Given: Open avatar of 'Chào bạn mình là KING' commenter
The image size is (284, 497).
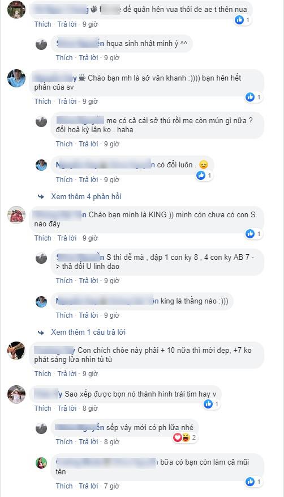Looking at the screenshot, I should pos(16,215).
